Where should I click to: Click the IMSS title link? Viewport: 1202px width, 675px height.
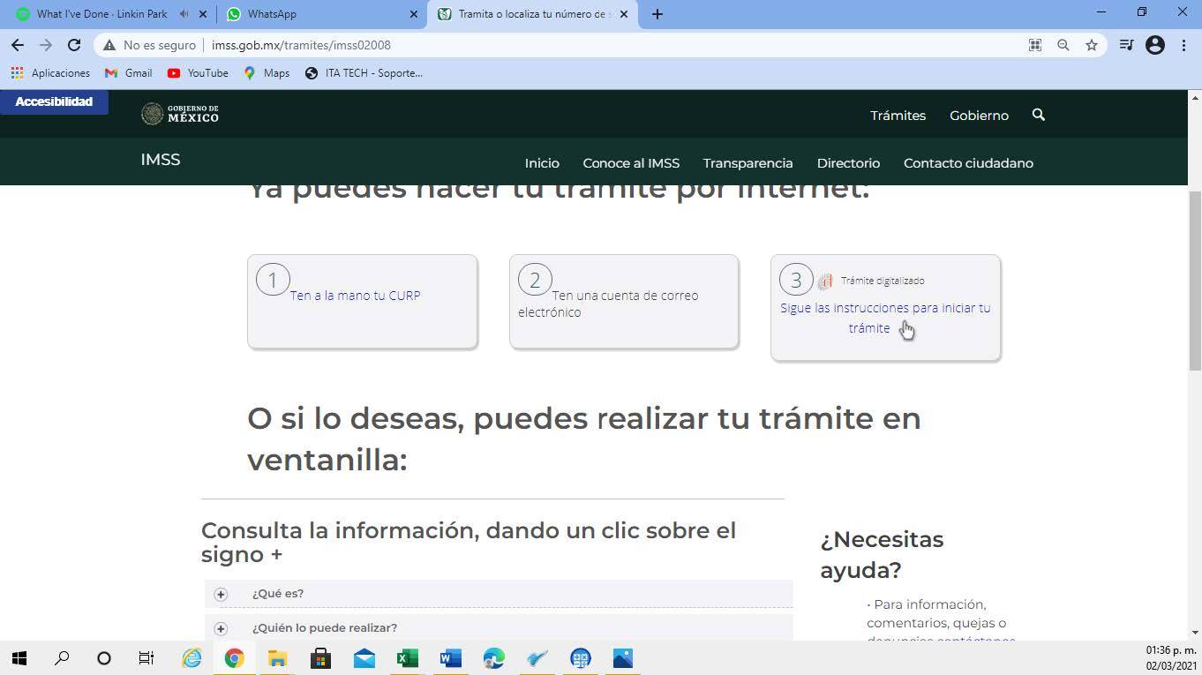(x=160, y=160)
